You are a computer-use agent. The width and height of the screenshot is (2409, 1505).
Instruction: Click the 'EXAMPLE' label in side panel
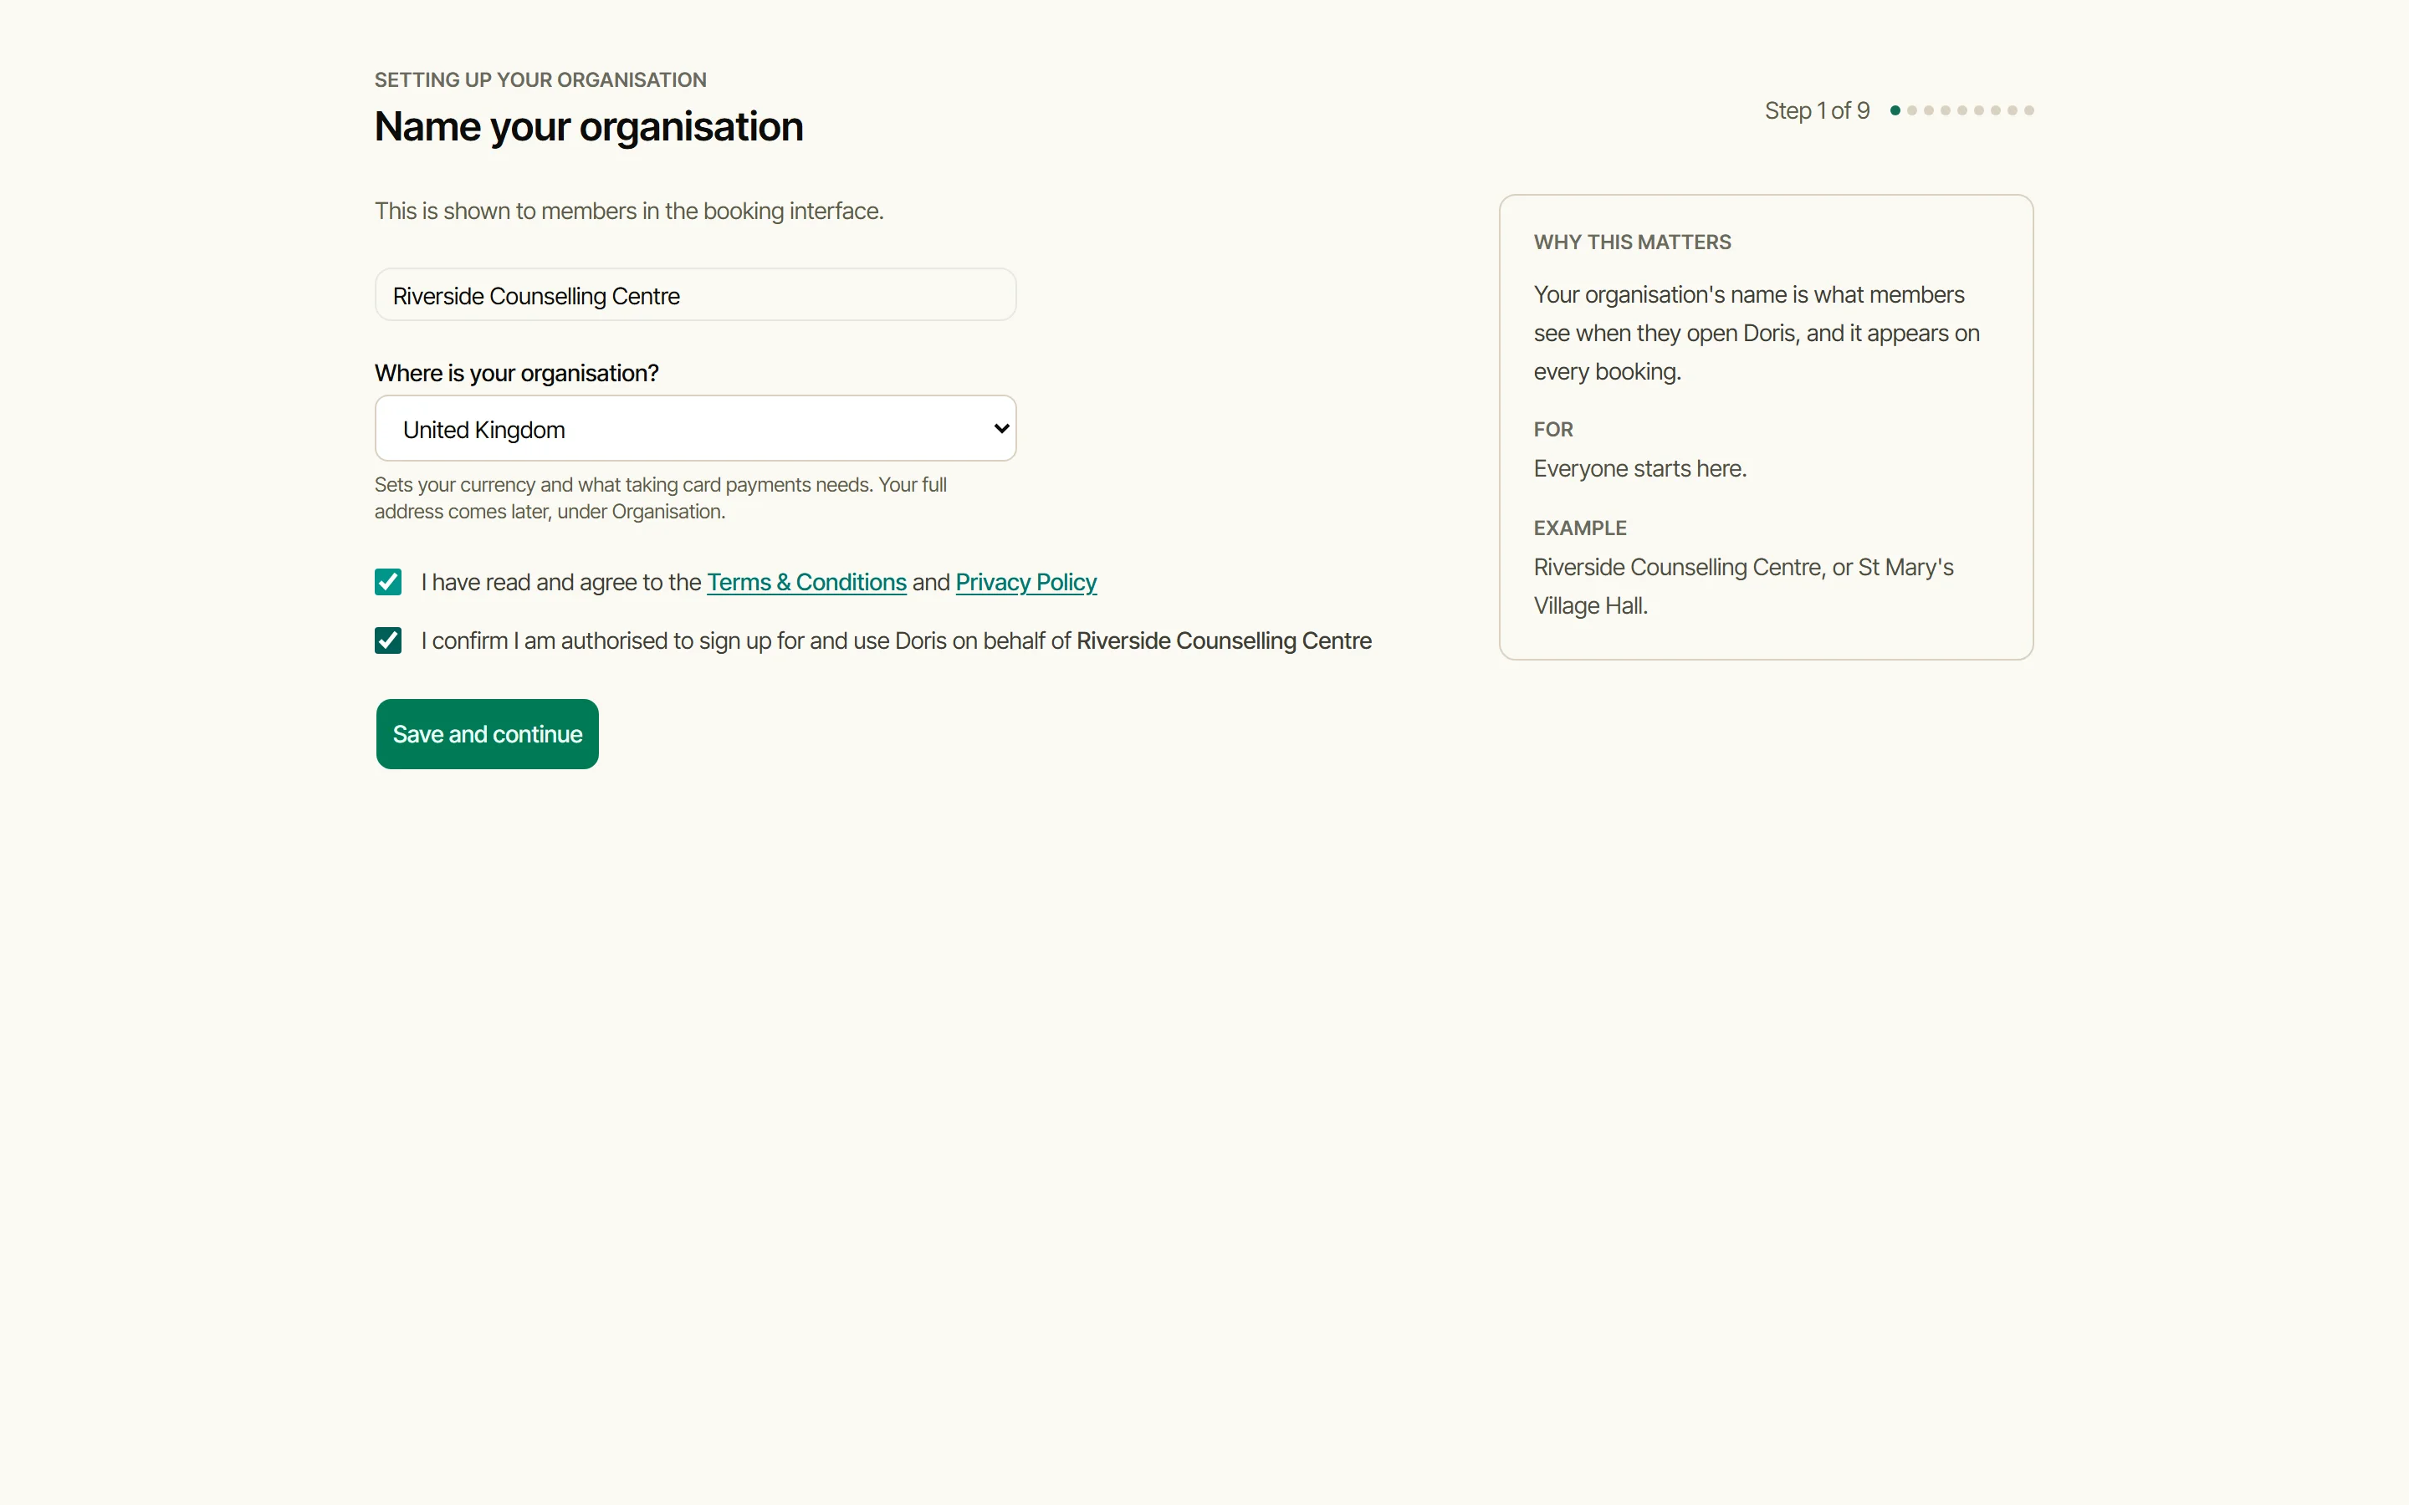click(1580, 528)
